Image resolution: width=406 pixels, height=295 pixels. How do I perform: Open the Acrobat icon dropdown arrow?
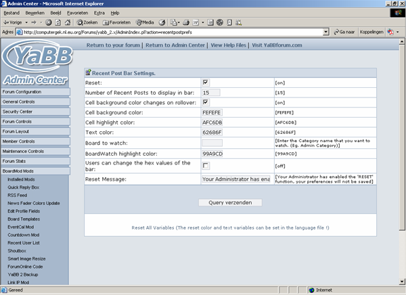point(397,32)
